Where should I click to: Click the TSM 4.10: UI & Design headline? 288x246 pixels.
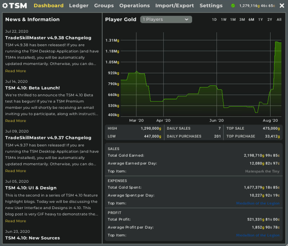pos(31,188)
